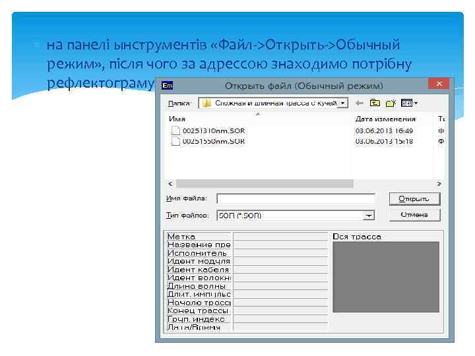This screenshot has height=356, width=475.
Task: Click the Длина волны value field
Action: [x=280, y=285]
